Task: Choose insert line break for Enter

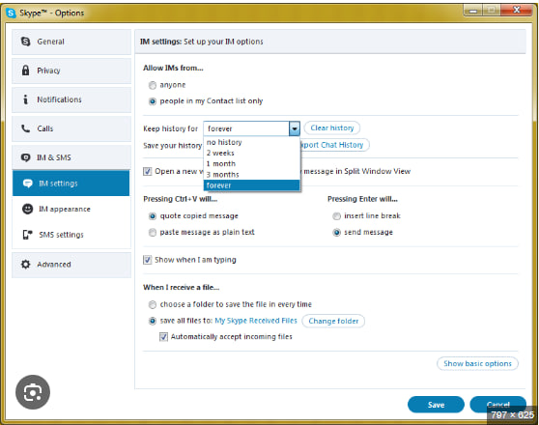Action: 336,216
